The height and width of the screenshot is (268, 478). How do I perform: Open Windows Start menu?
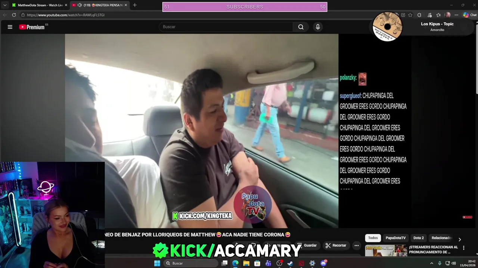(x=157, y=263)
